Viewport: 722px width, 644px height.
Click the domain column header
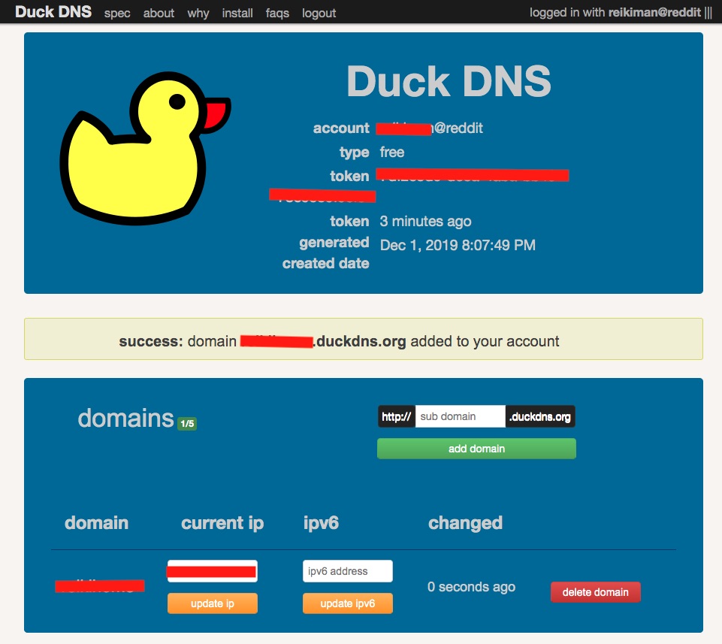click(97, 523)
